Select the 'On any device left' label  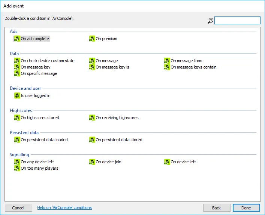coord(37,162)
